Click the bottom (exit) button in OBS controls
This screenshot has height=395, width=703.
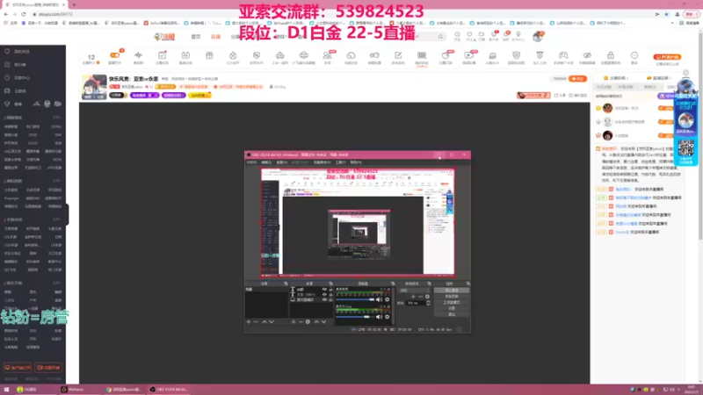[x=452, y=314]
